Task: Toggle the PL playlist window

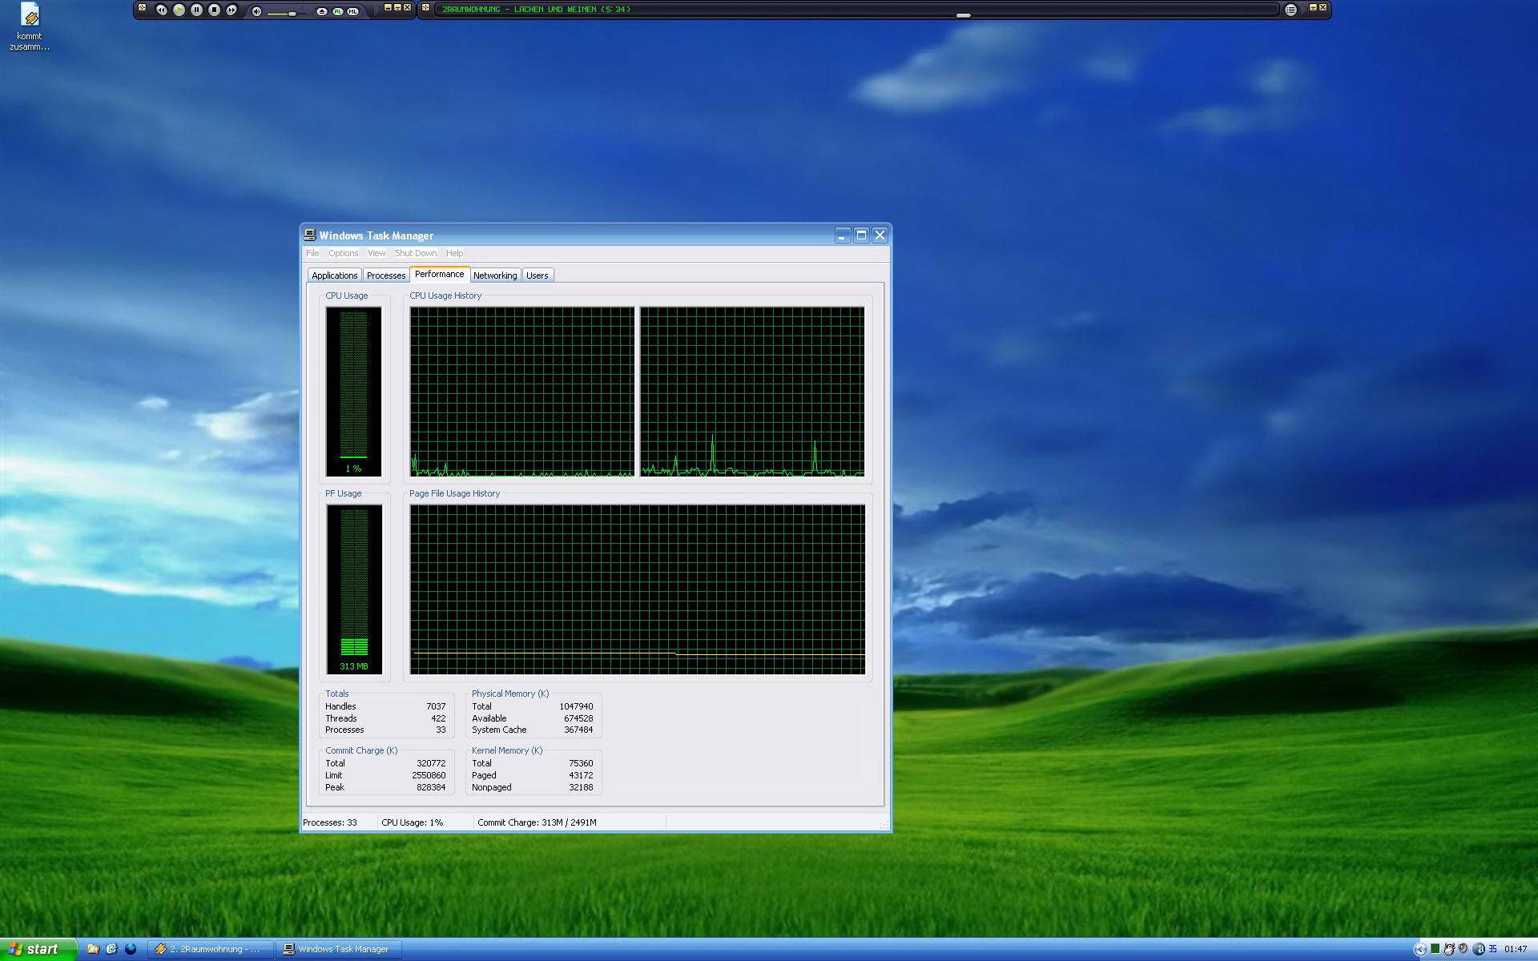Action: point(338,11)
